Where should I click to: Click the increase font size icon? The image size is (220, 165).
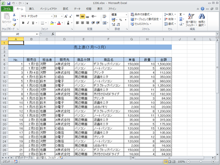point(66,16)
